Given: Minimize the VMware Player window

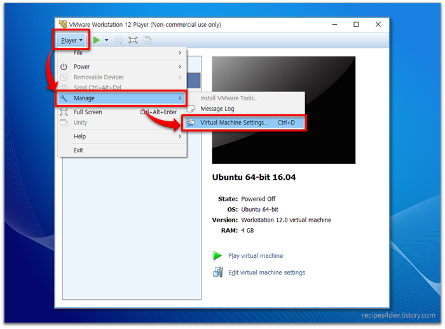Looking at the screenshot, I should pos(334,25).
